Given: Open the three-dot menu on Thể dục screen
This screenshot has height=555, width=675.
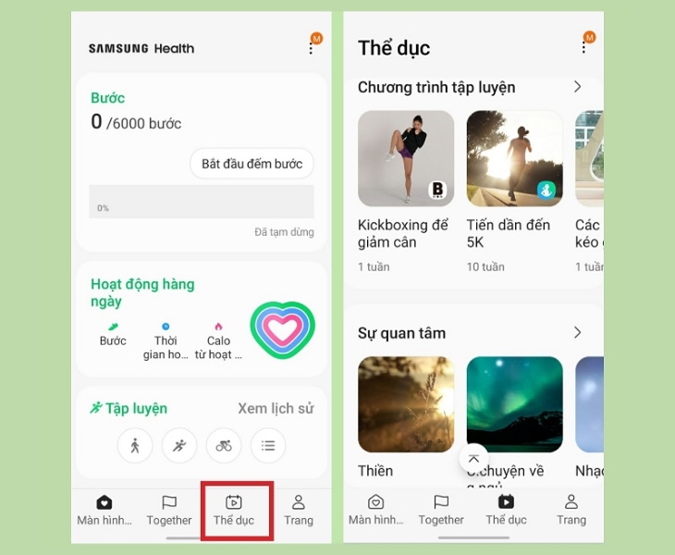Looking at the screenshot, I should coord(583,47).
